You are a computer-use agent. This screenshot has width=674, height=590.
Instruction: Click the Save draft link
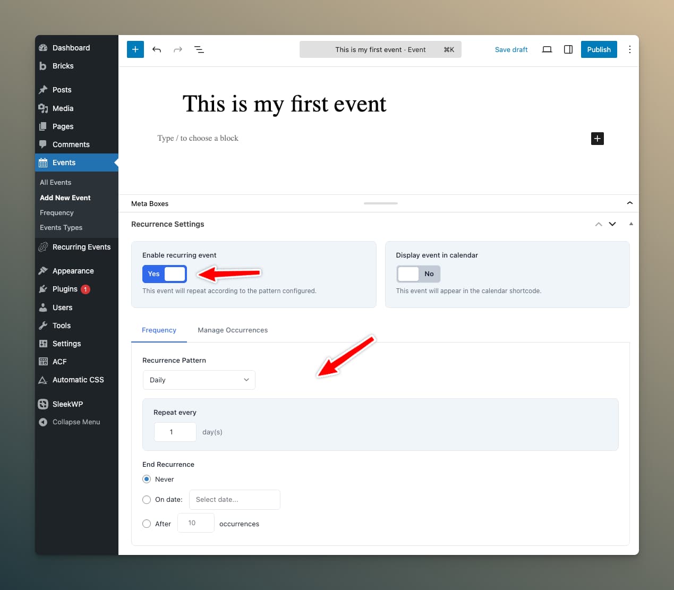(x=511, y=49)
